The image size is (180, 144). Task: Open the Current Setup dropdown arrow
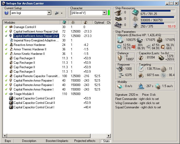pyautogui.click(x=49, y=13)
